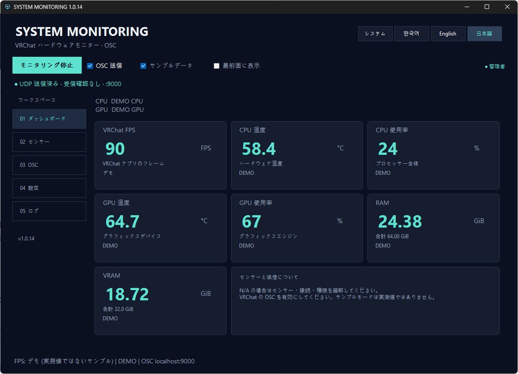
Task: Maximize the System Monitoring window
Action: (487, 7)
